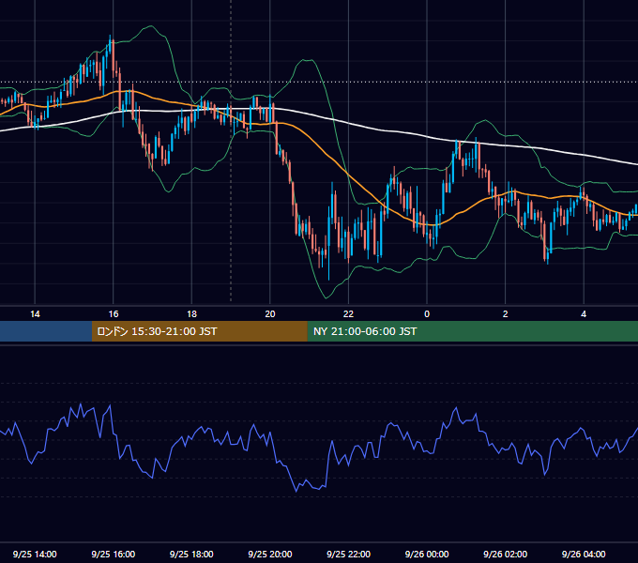The height and width of the screenshot is (563, 638).
Task: Click the 2 hour label on chart axis
Action: click(x=506, y=314)
